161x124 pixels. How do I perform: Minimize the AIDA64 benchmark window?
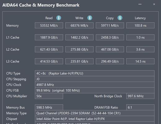point(140,4)
